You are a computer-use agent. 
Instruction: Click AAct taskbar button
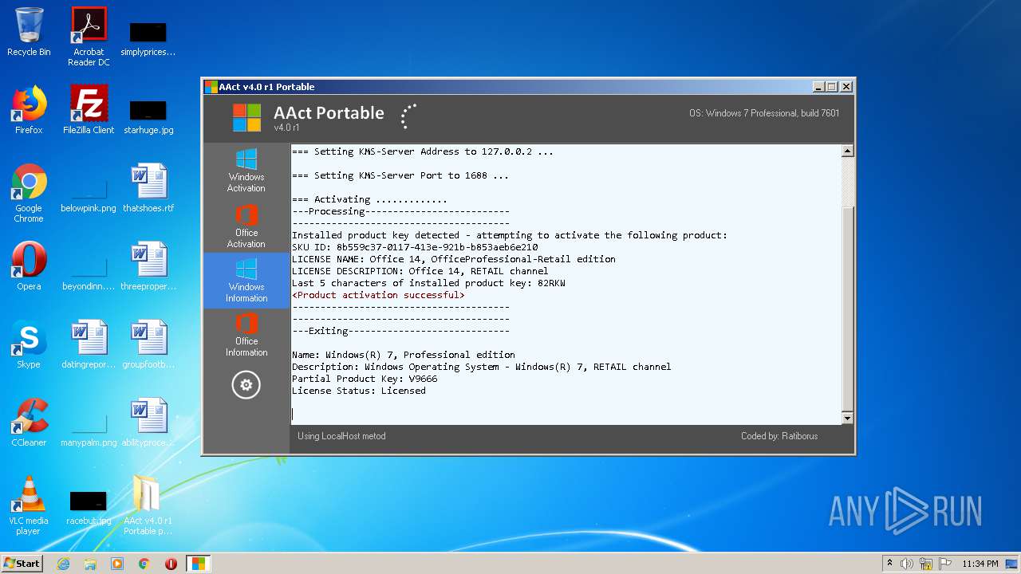click(198, 564)
